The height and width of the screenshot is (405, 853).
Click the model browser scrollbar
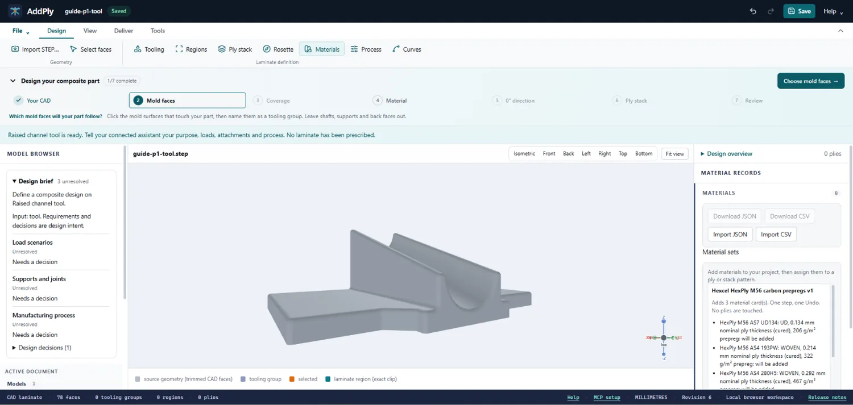point(125,223)
